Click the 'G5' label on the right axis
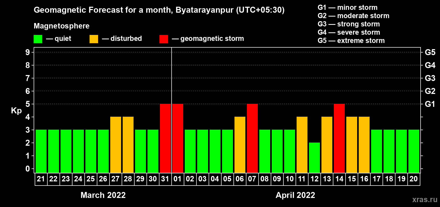Viewport: 440px width, 207px height. (x=430, y=52)
